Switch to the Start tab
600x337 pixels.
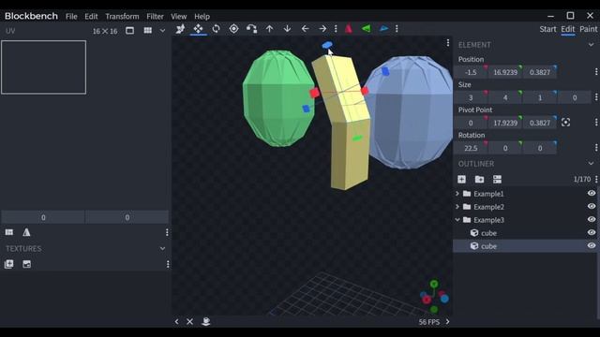click(x=547, y=29)
